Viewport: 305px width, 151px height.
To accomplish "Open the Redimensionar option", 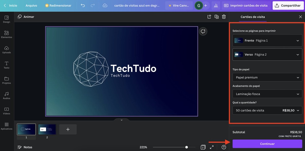I will pos(58,6).
